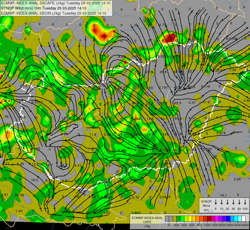The height and width of the screenshot is (230, 250).
Task: Click the SBCIN title line
Action: [x=54, y=13]
